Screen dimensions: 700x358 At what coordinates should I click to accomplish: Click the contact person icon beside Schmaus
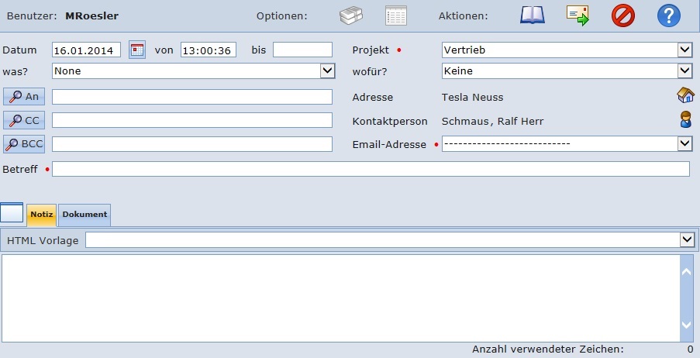[x=685, y=120]
